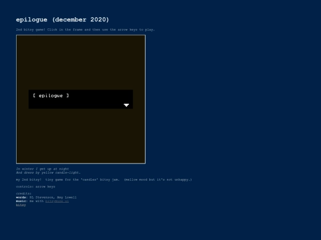Click the "2nd bitsy game!" instruction line
This screenshot has width=321, height=240.
click(x=86, y=30)
